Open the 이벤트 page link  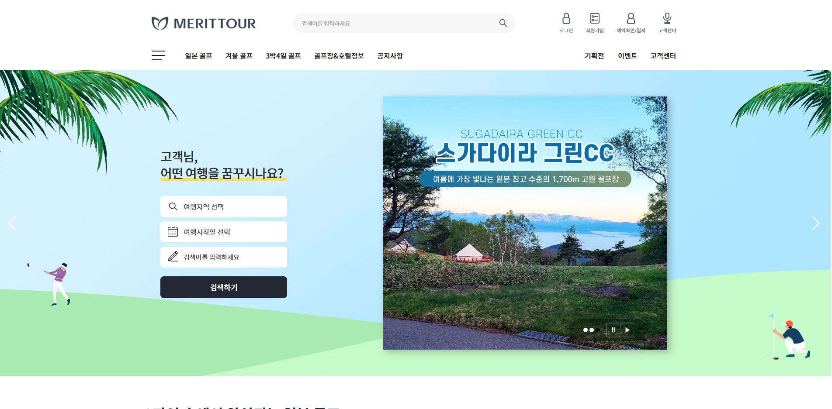pos(627,55)
